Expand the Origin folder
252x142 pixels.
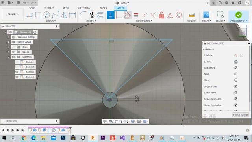click(x=8, y=47)
